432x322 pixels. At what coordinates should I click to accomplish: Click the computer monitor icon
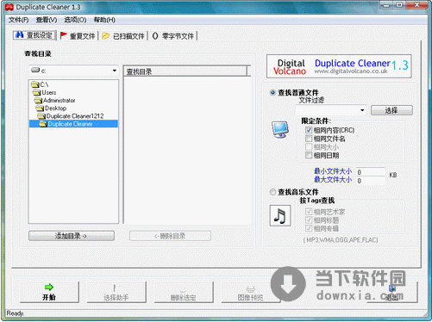(280, 130)
